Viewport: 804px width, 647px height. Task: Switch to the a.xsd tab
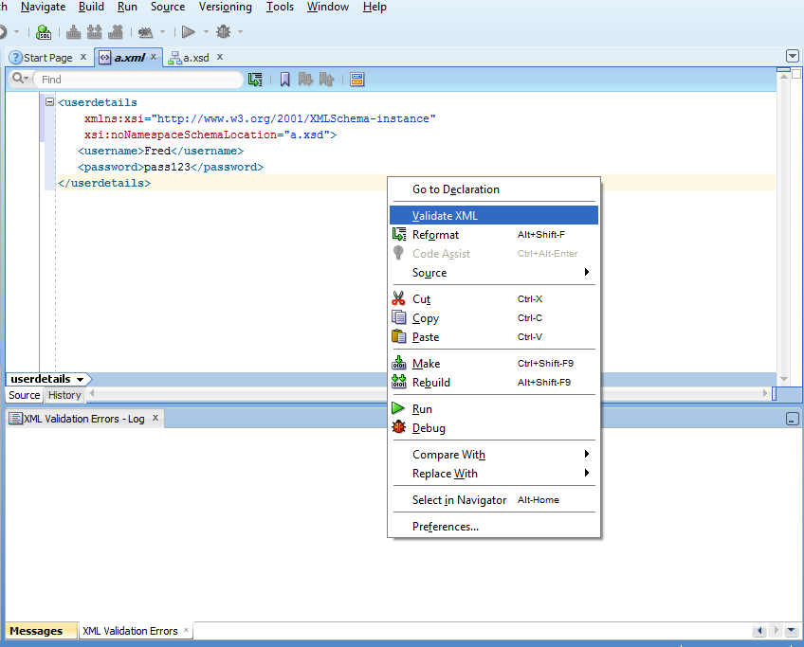tap(196, 58)
